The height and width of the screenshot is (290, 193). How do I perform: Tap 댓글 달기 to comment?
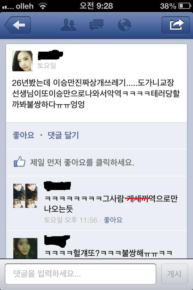click(x=63, y=135)
